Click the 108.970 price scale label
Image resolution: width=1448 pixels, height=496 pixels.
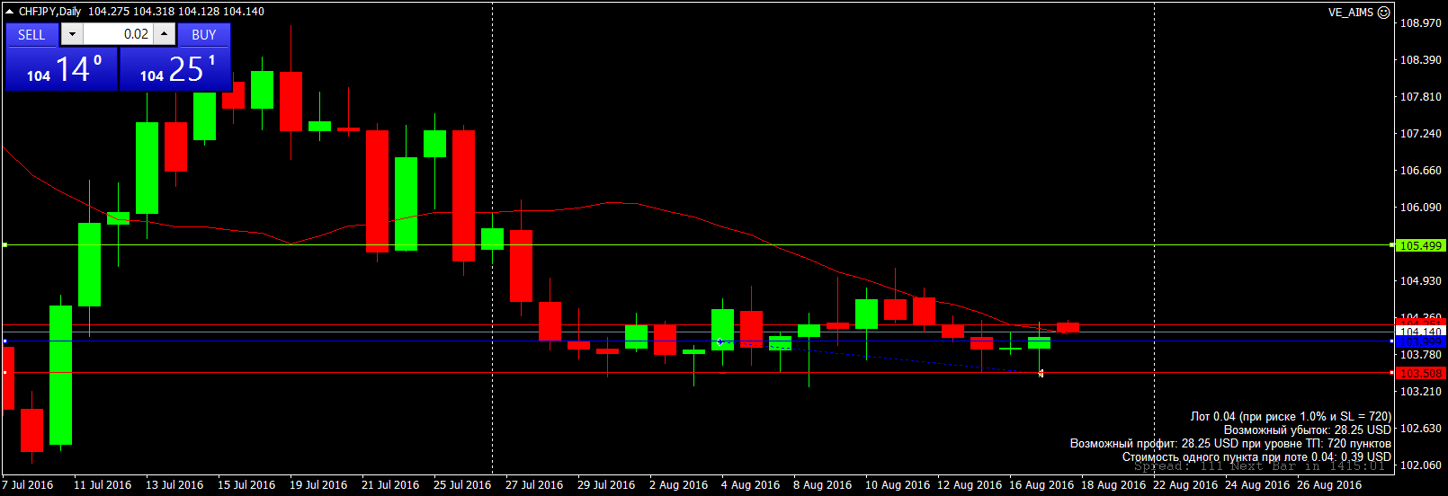tap(1420, 22)
